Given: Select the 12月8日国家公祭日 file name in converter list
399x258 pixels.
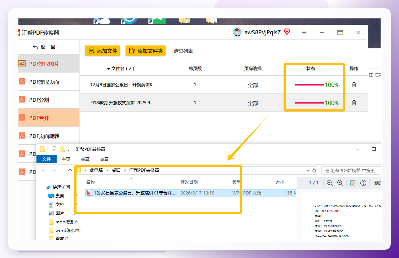Looking at the screenshot, I should 123,85.
